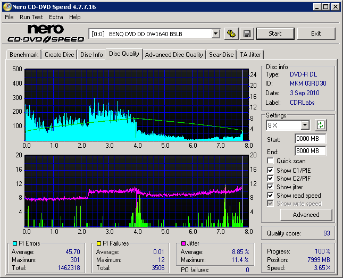Expand the 8 X speed dropdown

click(x=305, y=125)
